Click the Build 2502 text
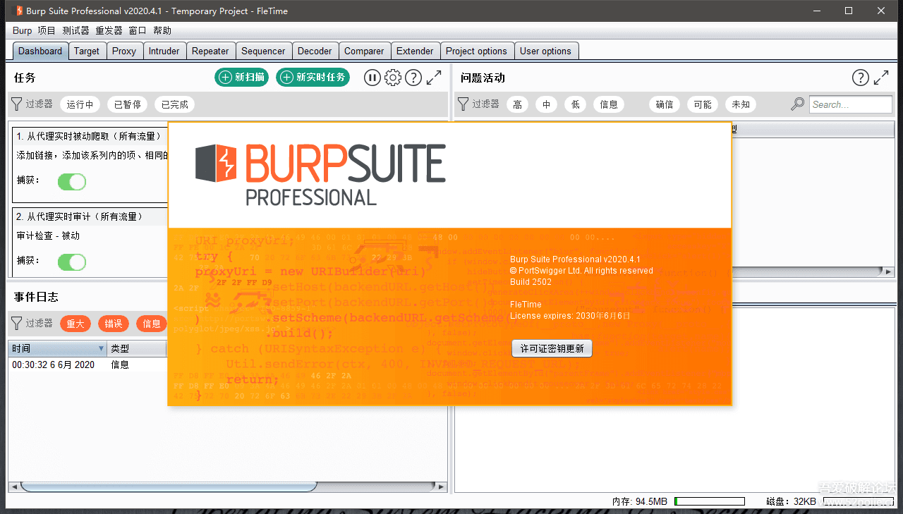The image size is (903, 514). click(x=531, y=282)
